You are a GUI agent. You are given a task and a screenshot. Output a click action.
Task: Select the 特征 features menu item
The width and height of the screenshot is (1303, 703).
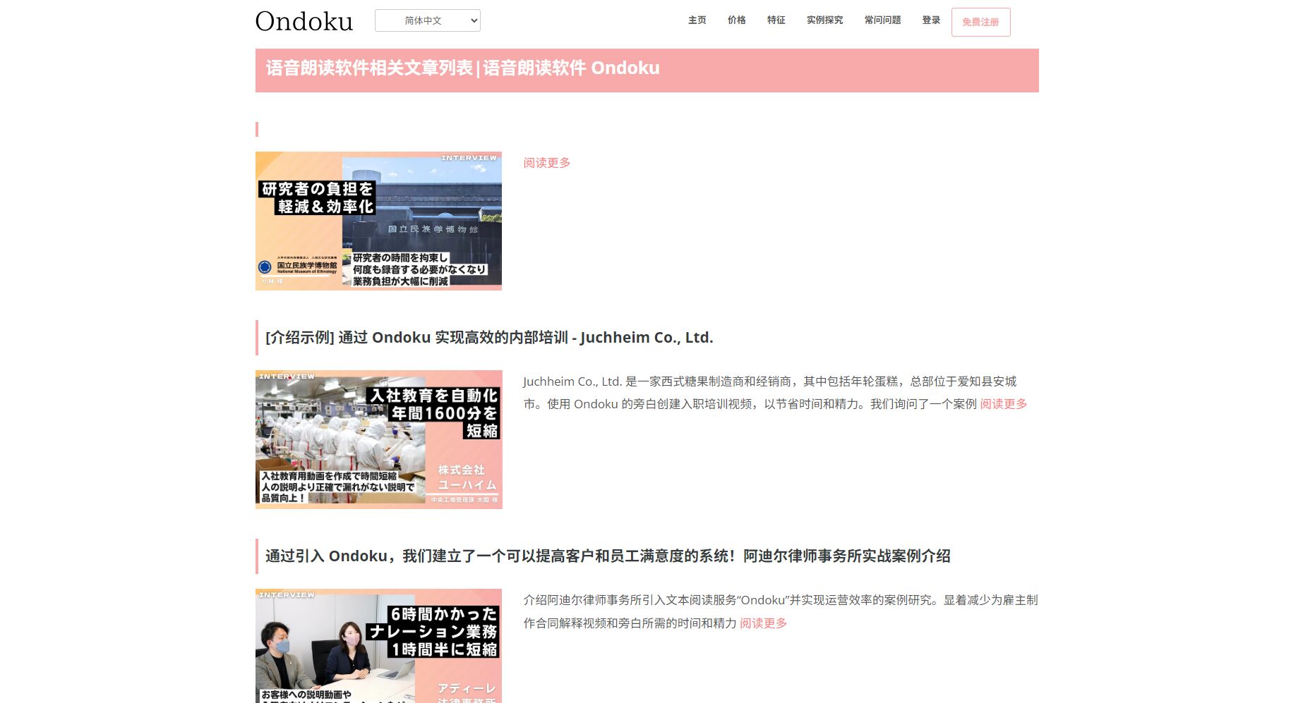[x=776, y=20]
